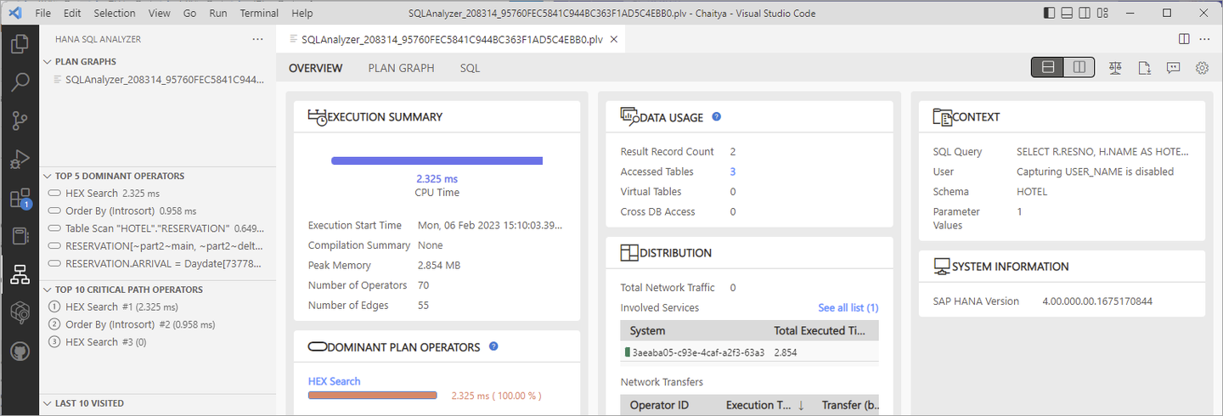Open the GitHub view in activity bar

[20, 351]
